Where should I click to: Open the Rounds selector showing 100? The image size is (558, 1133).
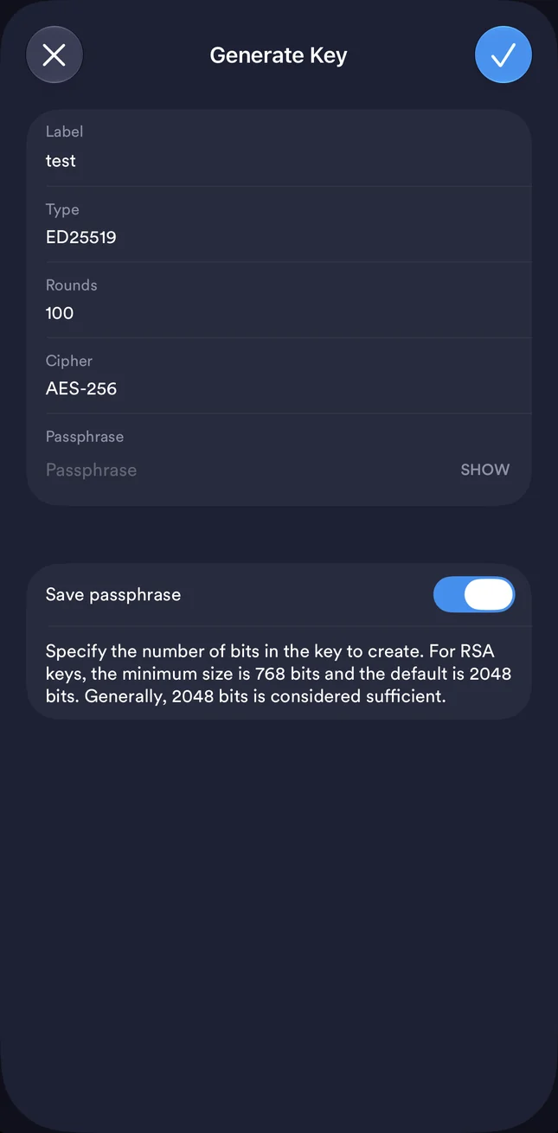point(279,300)
